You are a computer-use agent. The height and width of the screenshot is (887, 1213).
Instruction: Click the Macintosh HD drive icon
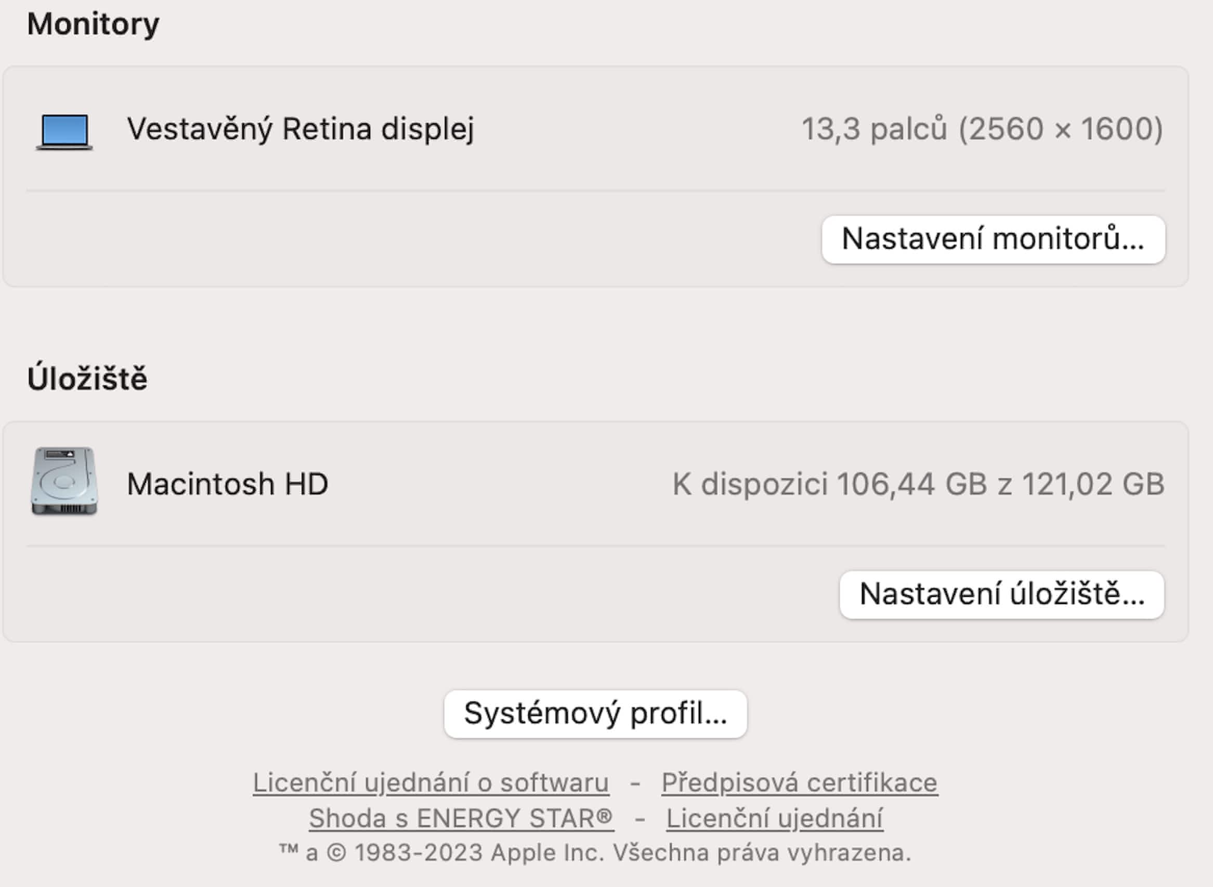tap(64, 482)
